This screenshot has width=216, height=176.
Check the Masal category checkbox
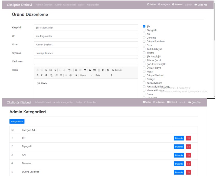[144, 71]
